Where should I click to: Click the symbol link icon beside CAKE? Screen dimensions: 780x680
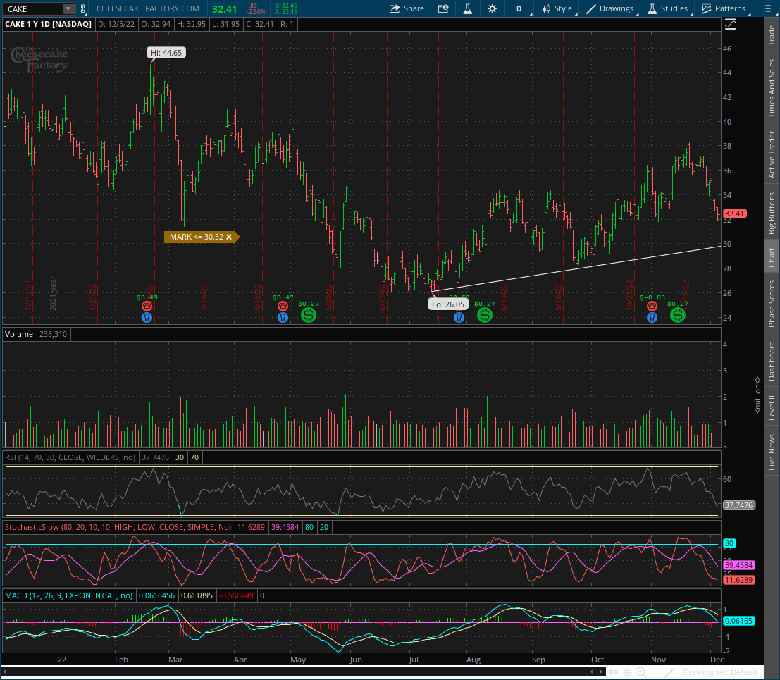click(83, 8)
